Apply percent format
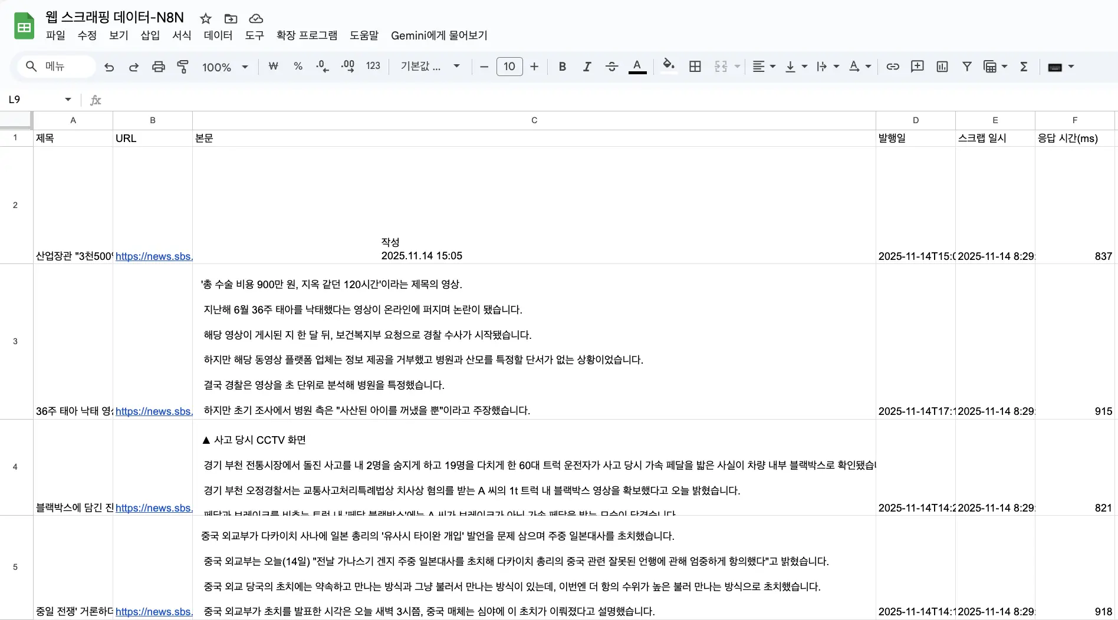 pos(298,67)
